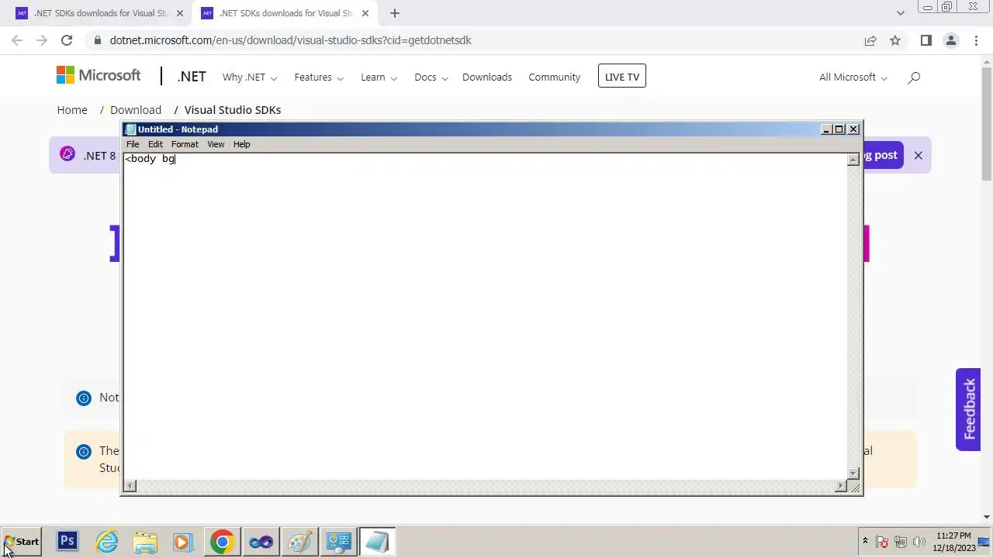The width and height of the screenshot is (993, 558).
Task: Click the Start button
Action: [22, 542]
